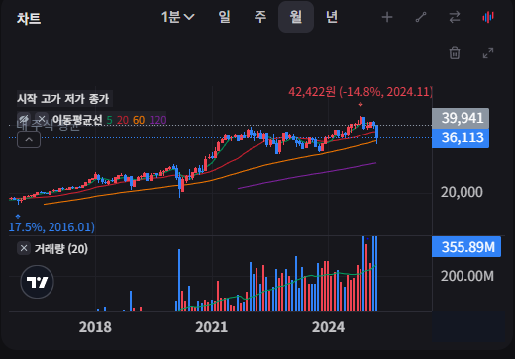Expand chart to fullscreen icon
515x359 pixels.
488,53
